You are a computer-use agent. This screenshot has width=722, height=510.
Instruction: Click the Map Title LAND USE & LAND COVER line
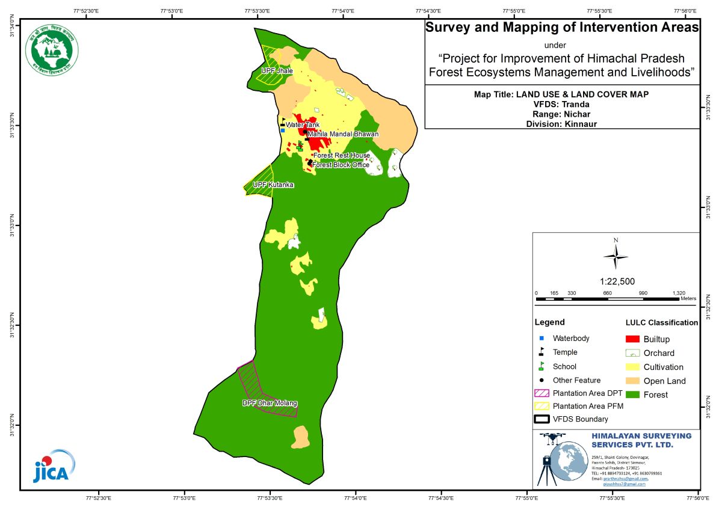click(x=561, y=94)
